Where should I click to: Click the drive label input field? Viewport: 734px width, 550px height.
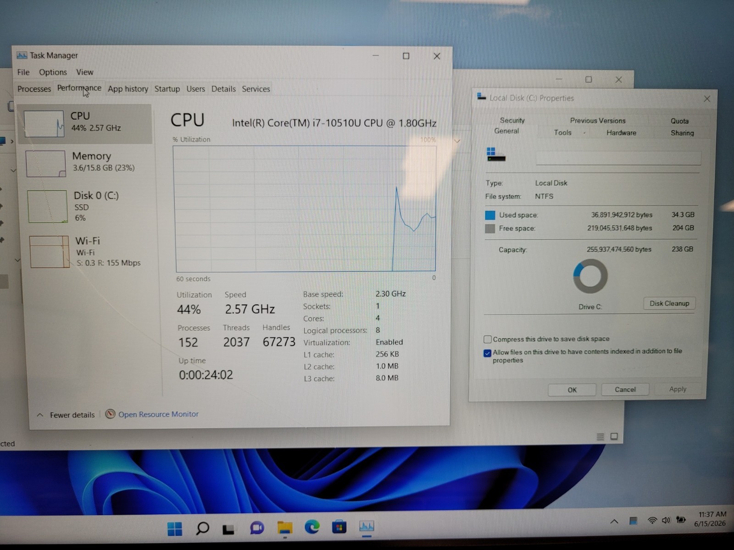[618, 158]
